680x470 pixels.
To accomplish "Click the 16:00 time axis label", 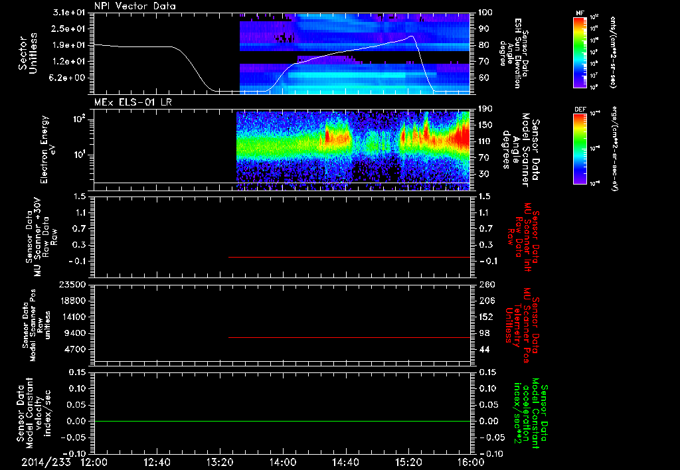I will tap(471, 462).
